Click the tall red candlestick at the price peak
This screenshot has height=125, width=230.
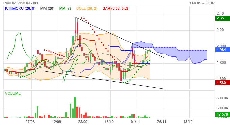point(77,28)
